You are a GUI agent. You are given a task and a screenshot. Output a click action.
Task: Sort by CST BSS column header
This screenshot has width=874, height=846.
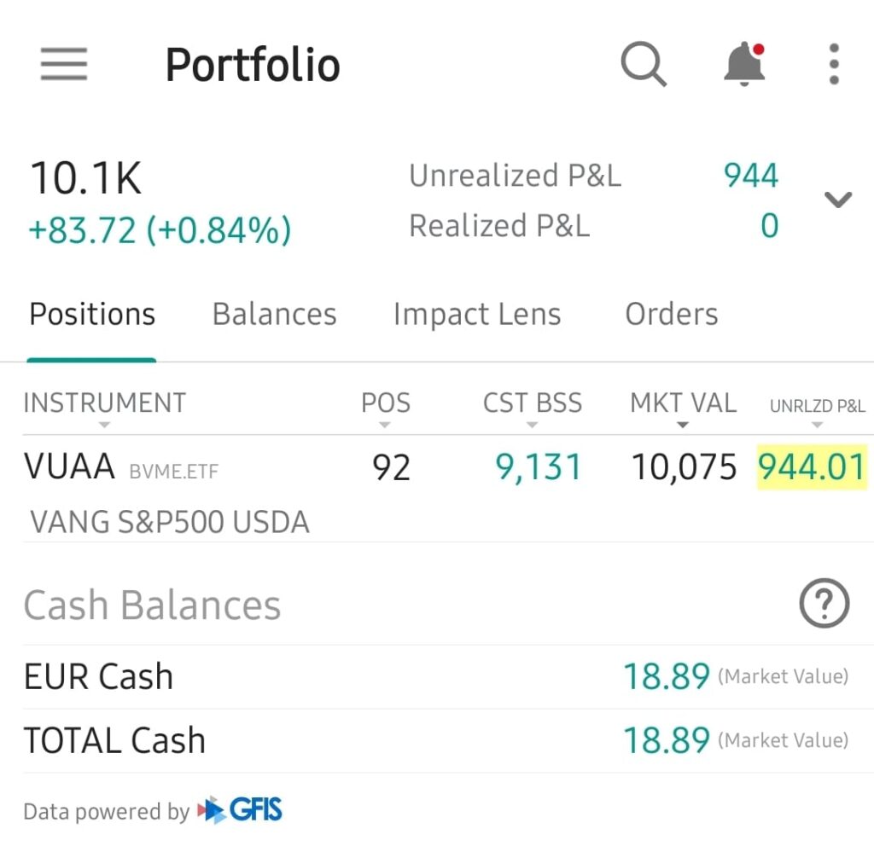[533, 403]
